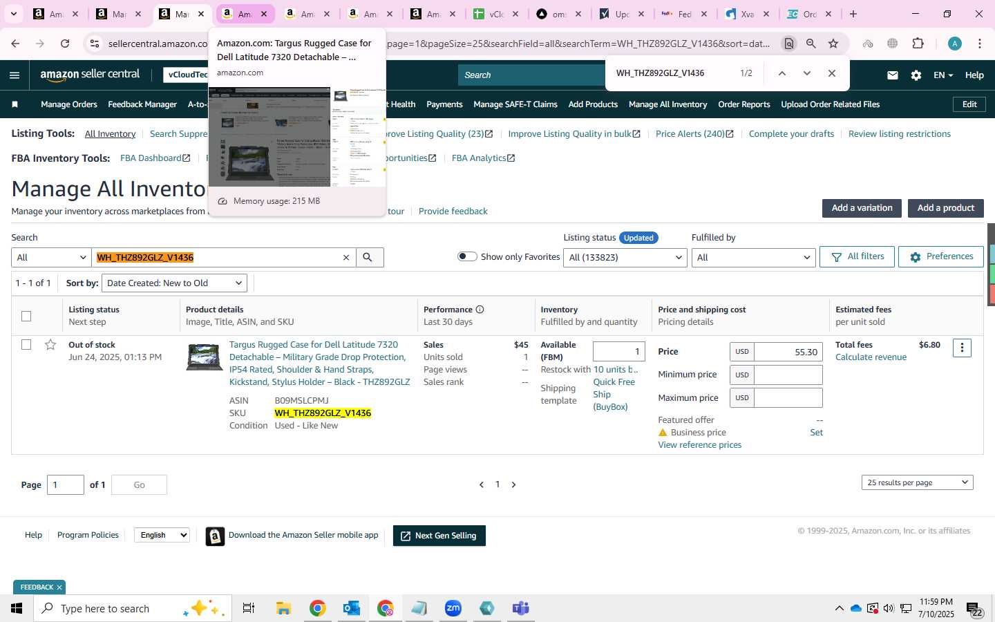995x622 pixels.
Task: Open Zoom from the taskbar
Action: click(453, 608)
